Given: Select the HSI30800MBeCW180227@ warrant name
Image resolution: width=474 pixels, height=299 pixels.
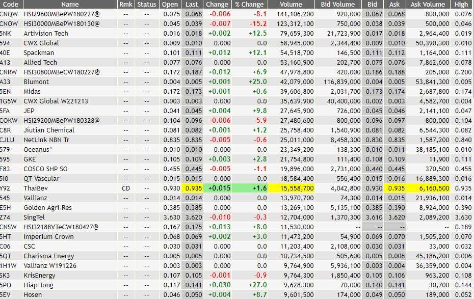Looking at the screenshot, I should [62, 72].
